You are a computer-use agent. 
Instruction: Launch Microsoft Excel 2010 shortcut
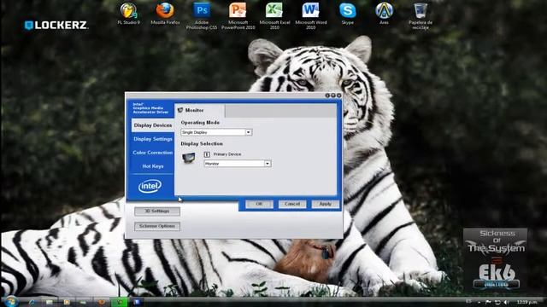tap(274, 16)
